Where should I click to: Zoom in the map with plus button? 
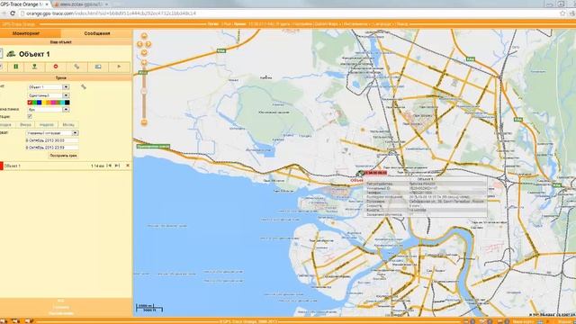[x=144, y=62]
